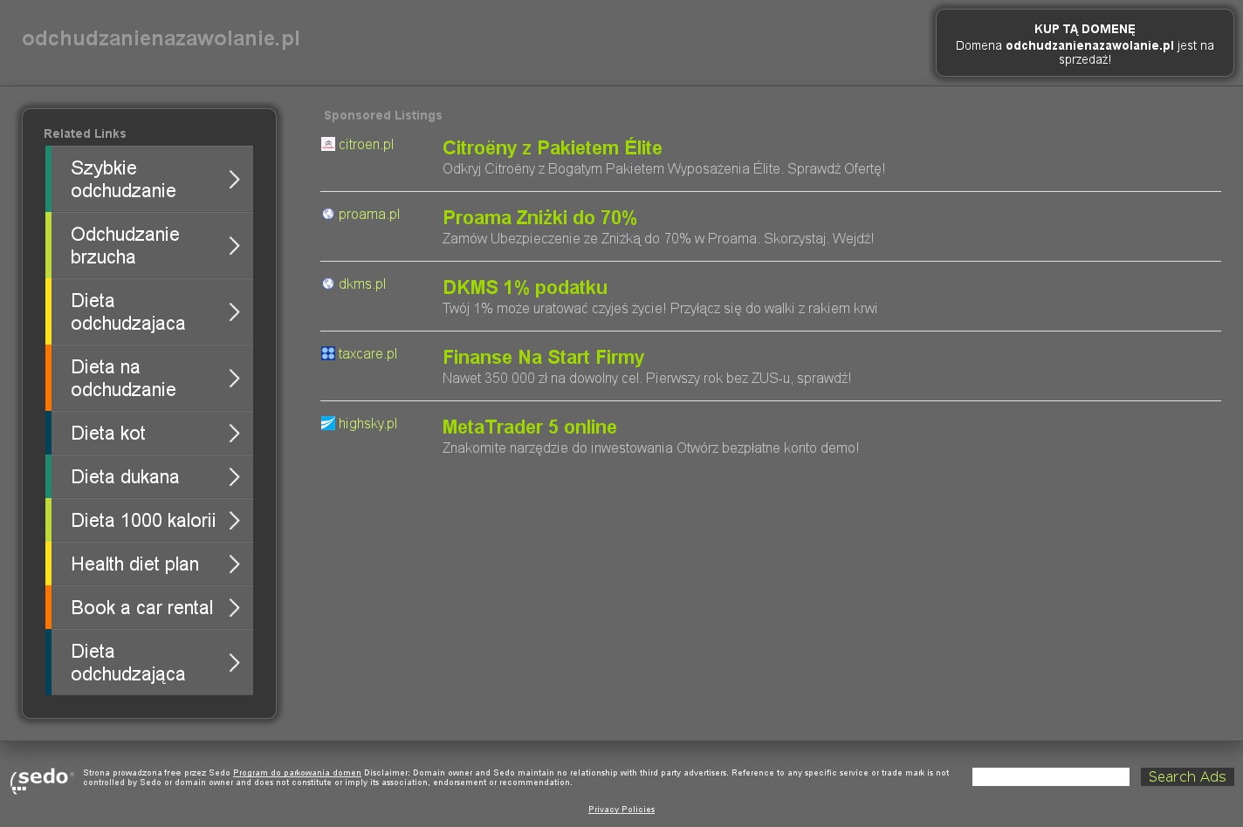
Task: Click the Related Links heading
Action: click(85, 133)
